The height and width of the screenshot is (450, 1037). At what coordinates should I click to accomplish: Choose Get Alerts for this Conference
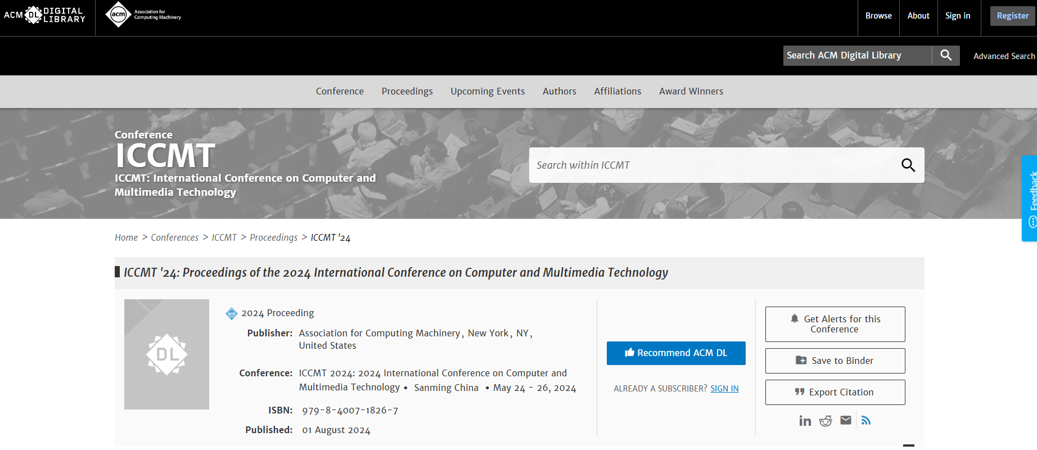[x=835, y=324]
